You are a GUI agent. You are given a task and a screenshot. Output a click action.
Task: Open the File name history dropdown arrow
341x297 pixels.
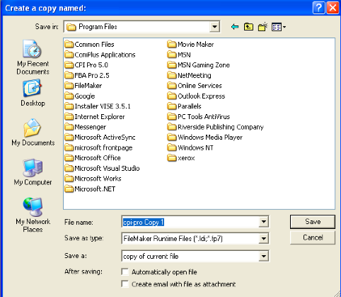264,222
